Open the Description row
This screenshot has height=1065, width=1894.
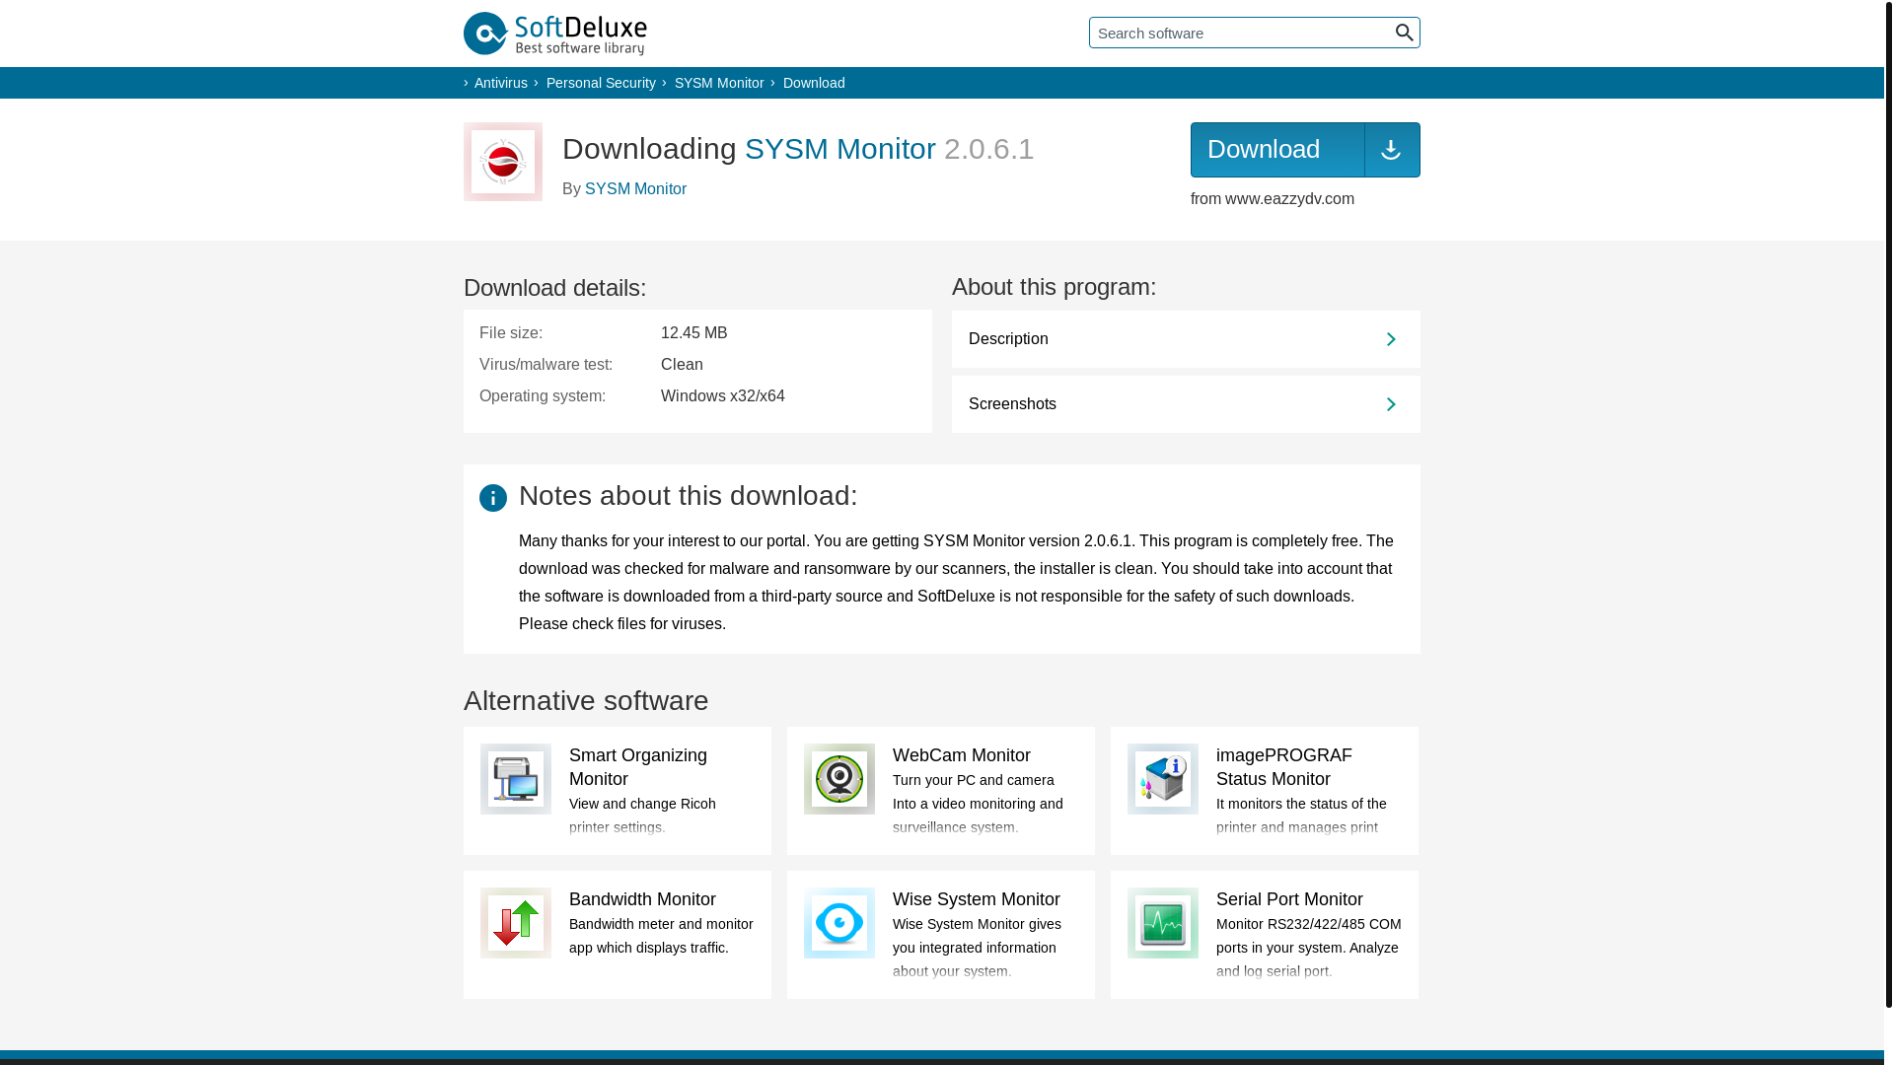pyautogui.click(x=1186, y=339)
